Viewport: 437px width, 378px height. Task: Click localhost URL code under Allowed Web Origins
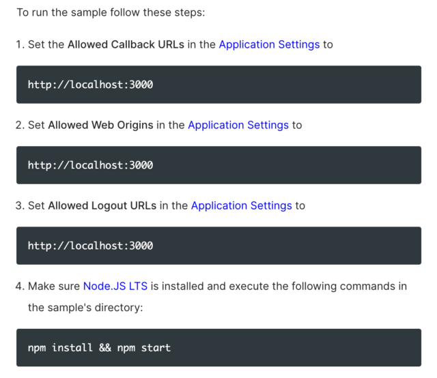[91, 165]
